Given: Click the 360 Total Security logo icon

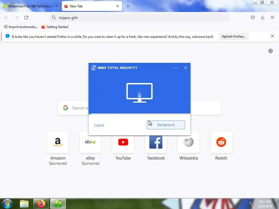Looking at the screenshot, I should [94, 68].
